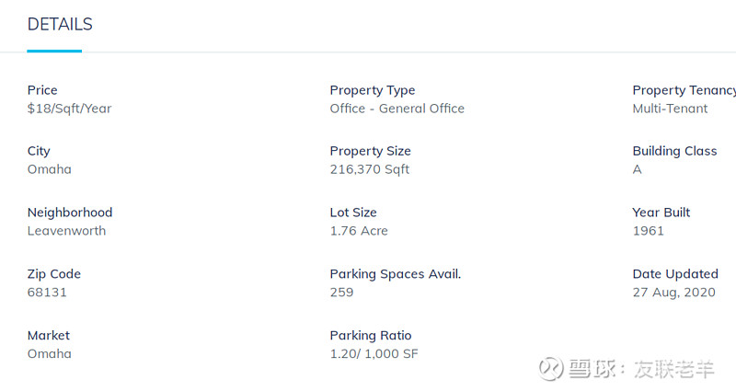Click the 1.20/ 1,000 SF parking ratio
The width and height of the screenshot is (736, 391).
click(x=374, y=354)
